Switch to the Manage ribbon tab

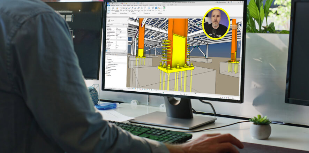point(159,5)
